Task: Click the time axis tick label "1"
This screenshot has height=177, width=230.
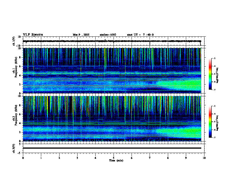Action: pos(41,158)
